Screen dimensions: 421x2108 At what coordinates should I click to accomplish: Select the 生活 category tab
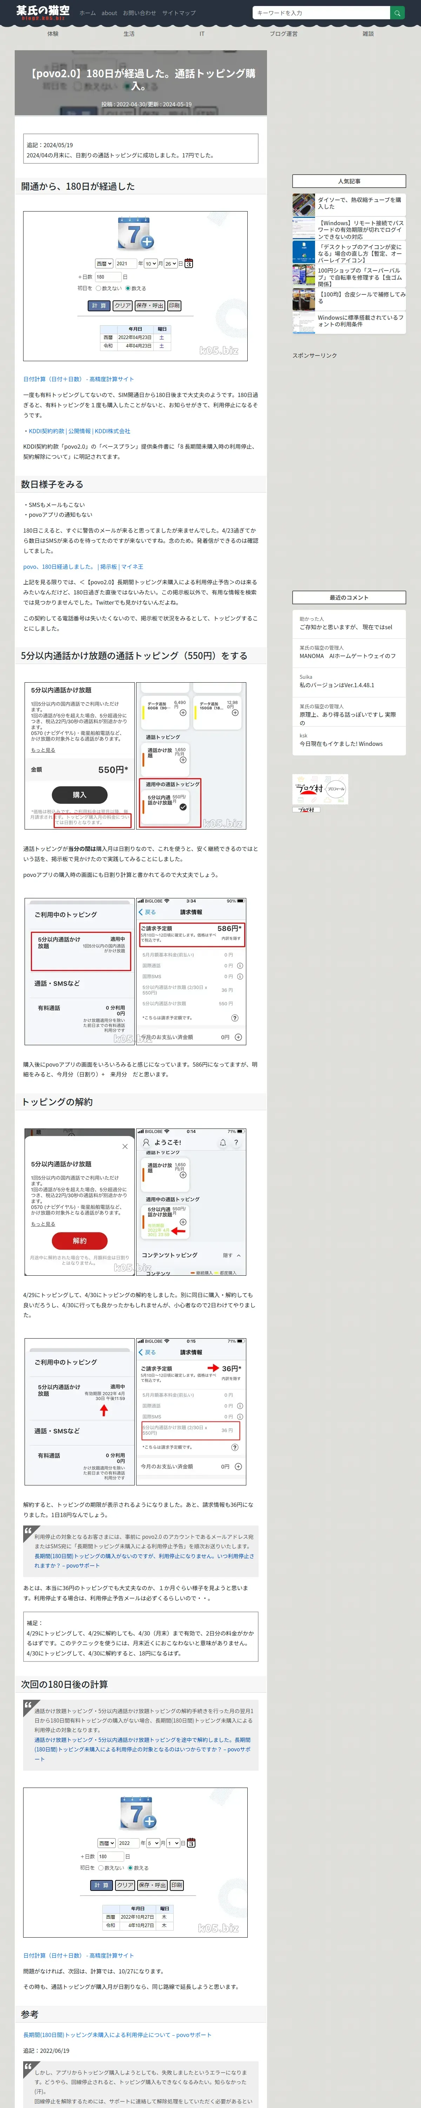[x=128, y=33]
